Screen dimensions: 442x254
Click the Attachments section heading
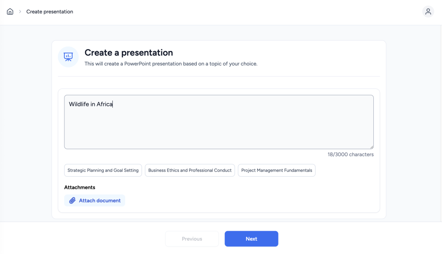79,187
